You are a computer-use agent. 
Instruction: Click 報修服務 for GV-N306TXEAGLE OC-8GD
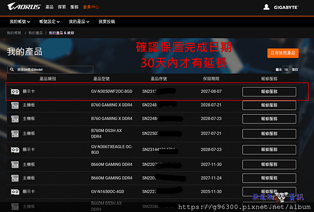269,150
